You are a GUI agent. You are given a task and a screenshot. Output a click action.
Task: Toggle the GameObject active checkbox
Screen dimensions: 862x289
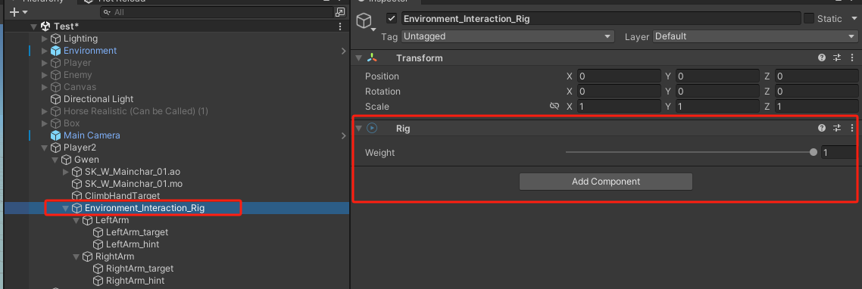coord(392,18)
